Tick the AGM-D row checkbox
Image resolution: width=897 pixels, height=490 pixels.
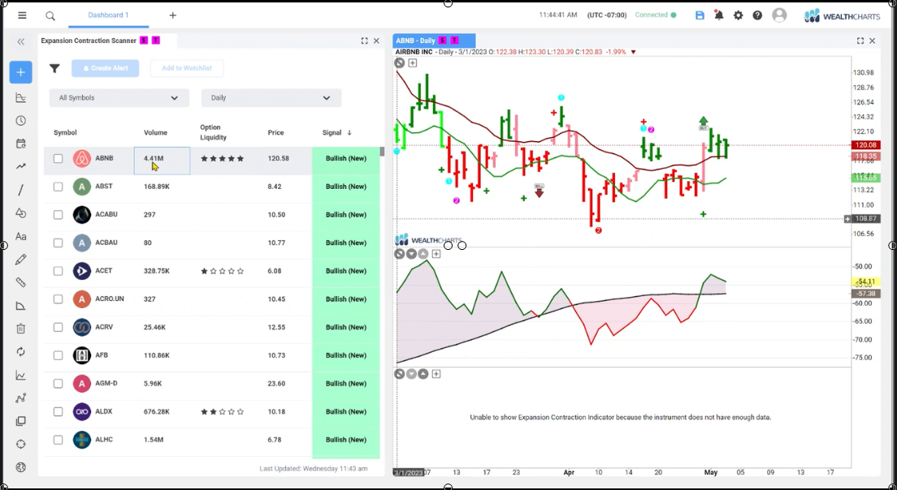coord(58,383)
